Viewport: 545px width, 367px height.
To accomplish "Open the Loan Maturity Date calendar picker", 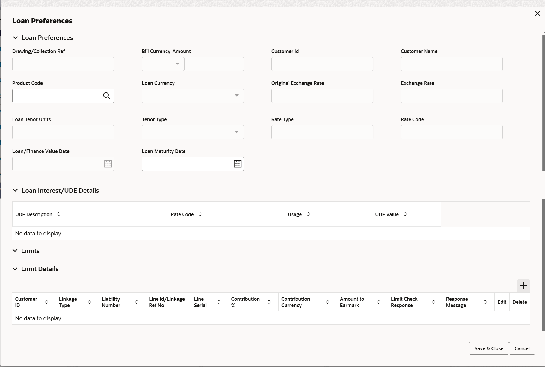I will click(x=238, y=164).
